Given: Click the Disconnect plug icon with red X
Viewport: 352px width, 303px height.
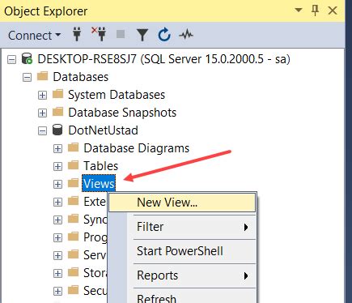Looking at the screenshot, I should click(99, 34).
